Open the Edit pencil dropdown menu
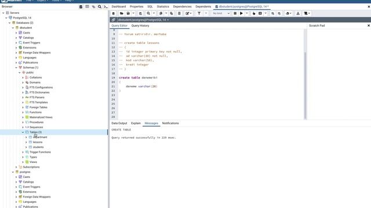Viewport: 371px width, 208px height. pyautogui.click(x=188, y=13)
